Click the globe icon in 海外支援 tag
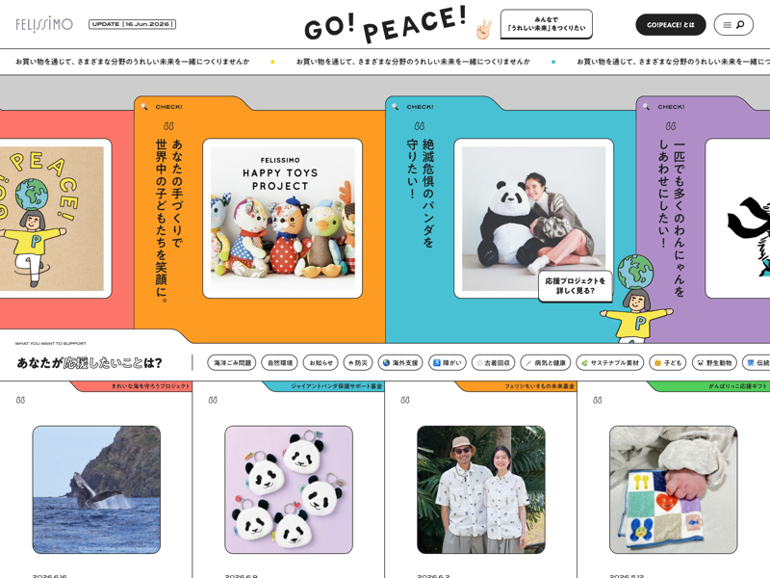770x578 pixels. tap(387, 363)
